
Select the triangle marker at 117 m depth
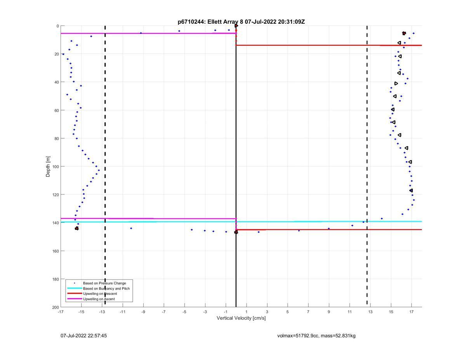tap(411, 191)
